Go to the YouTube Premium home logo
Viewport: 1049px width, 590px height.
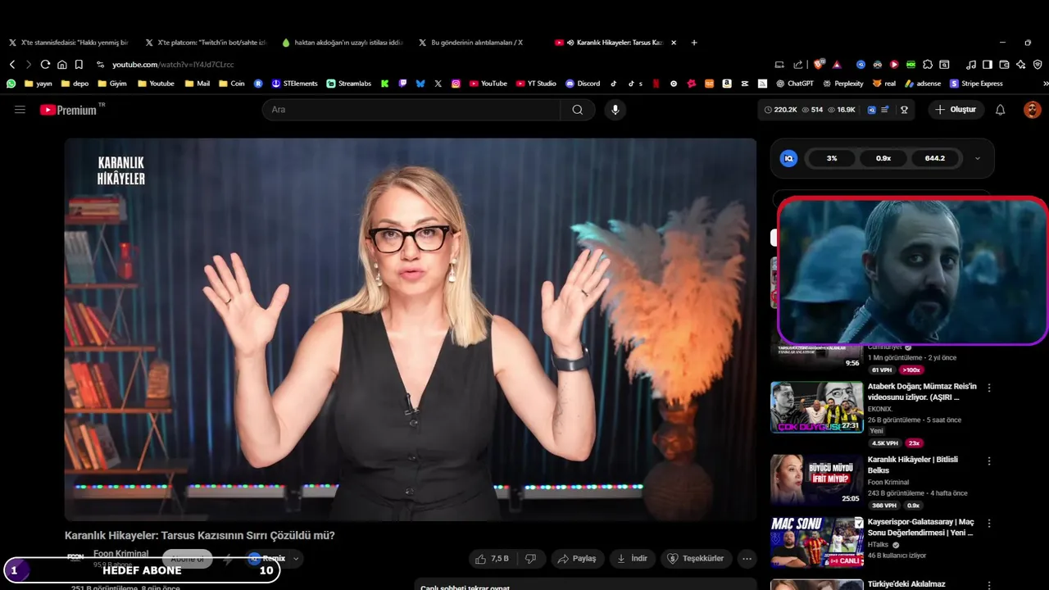click(x=67, y=109)
